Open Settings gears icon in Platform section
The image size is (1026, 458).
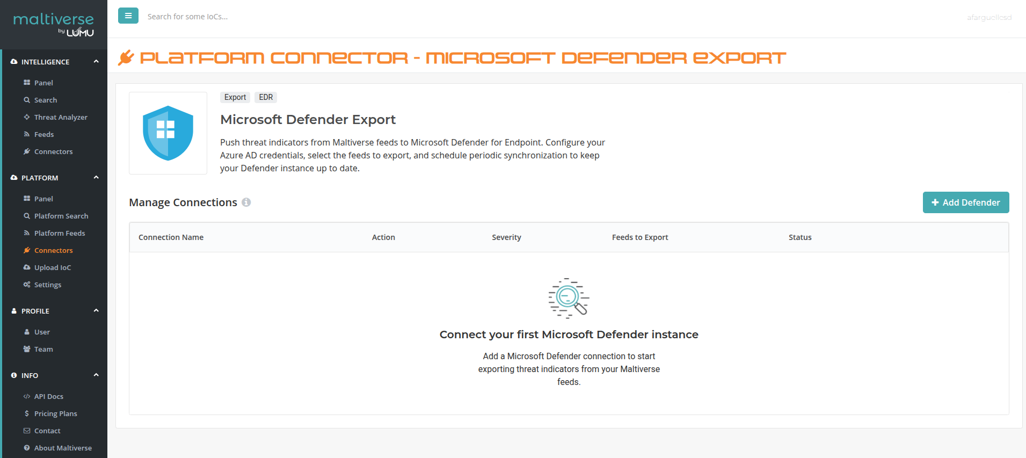click(27, 285)
